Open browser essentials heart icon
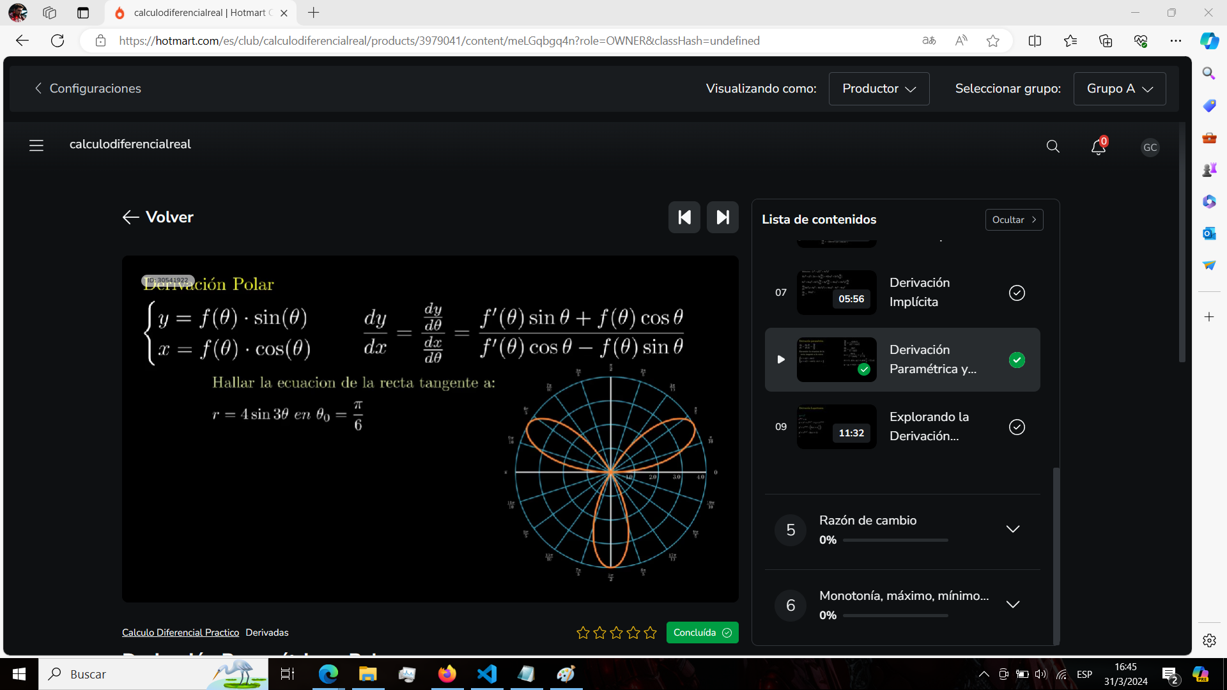 (x=1141, y=41)
